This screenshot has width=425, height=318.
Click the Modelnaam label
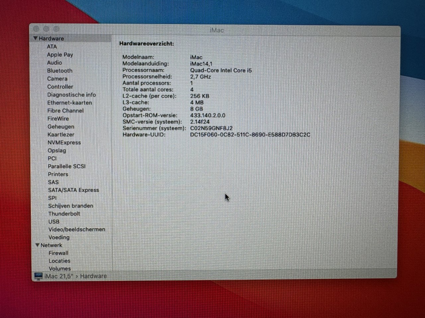point(138,57)
